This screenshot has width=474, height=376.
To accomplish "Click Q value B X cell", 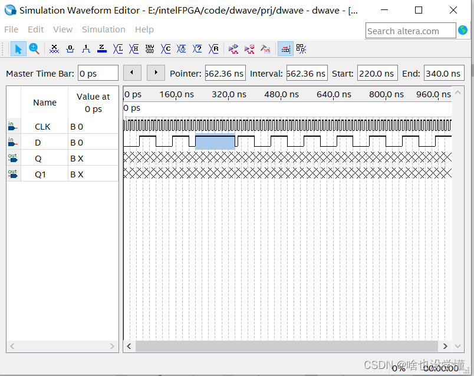I will coord(93,159).
